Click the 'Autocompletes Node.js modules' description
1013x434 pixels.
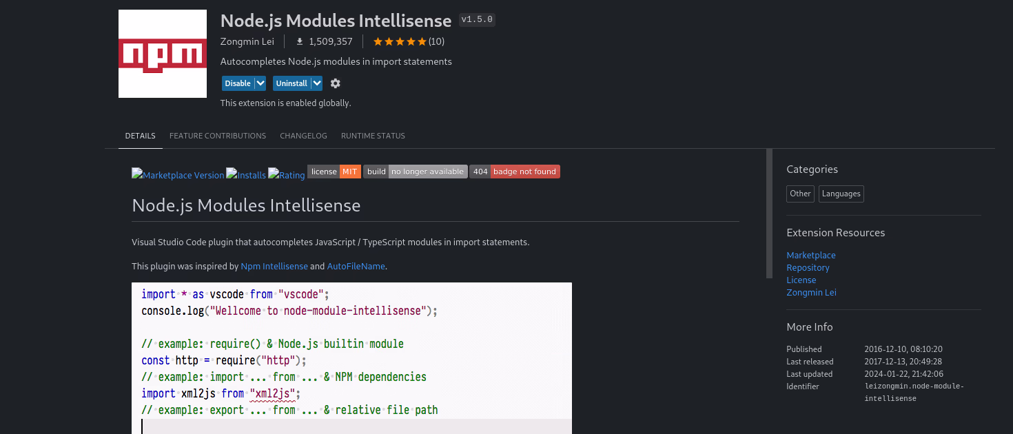point(336,61)
